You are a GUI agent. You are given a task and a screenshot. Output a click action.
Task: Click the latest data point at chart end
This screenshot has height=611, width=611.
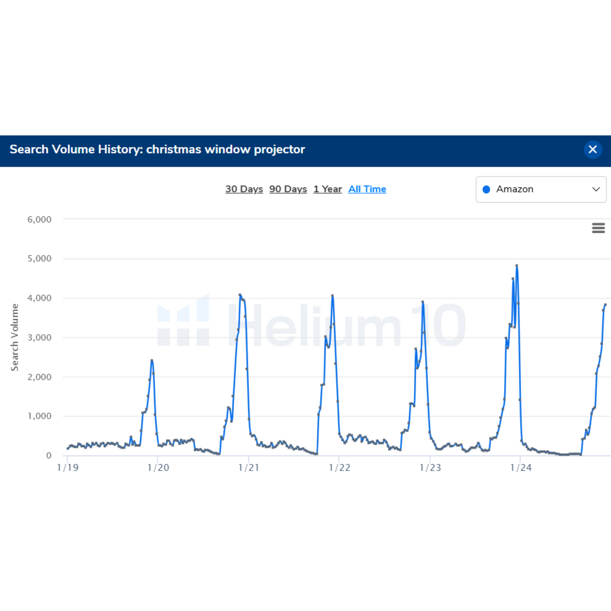click(605, 304)
